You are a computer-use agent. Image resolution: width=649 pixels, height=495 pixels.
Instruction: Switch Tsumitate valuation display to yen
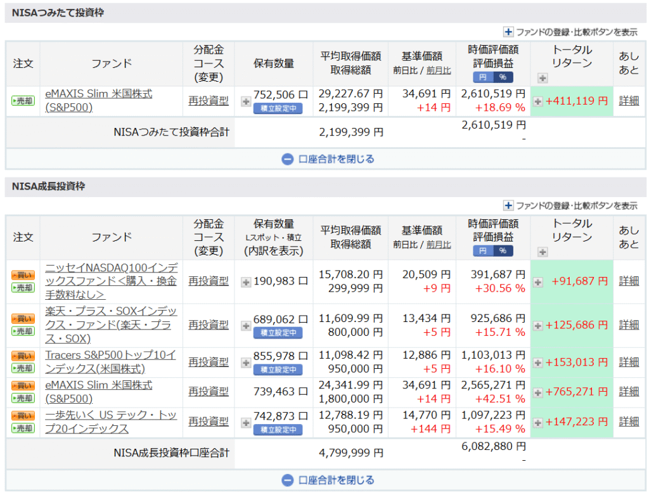[482, 77]
